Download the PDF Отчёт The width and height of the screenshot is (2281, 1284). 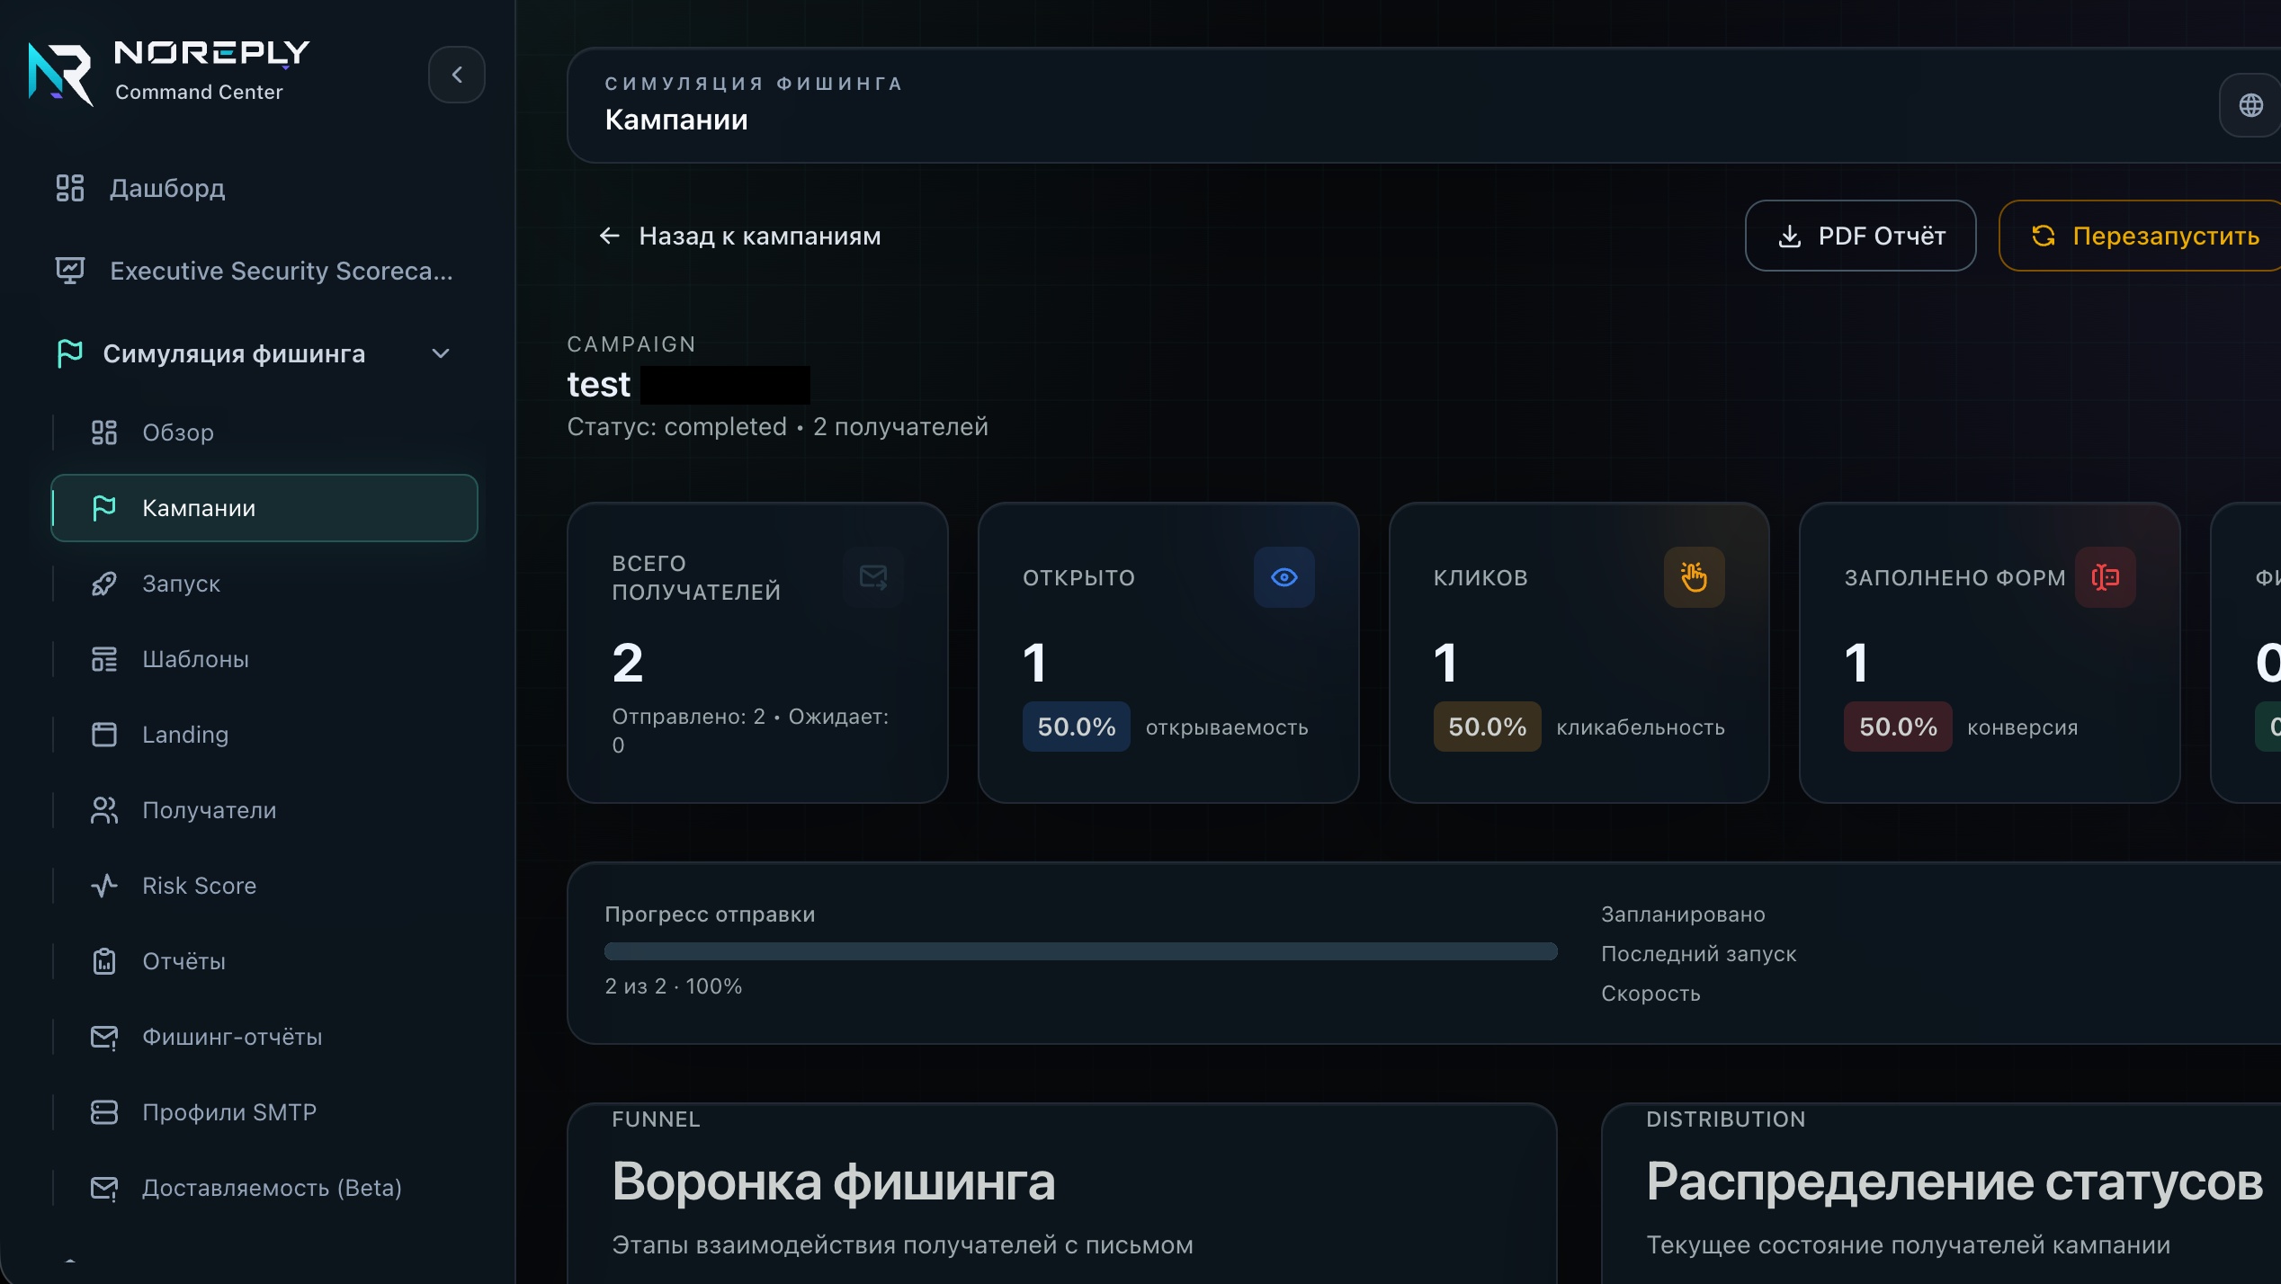coord(1860,236)
